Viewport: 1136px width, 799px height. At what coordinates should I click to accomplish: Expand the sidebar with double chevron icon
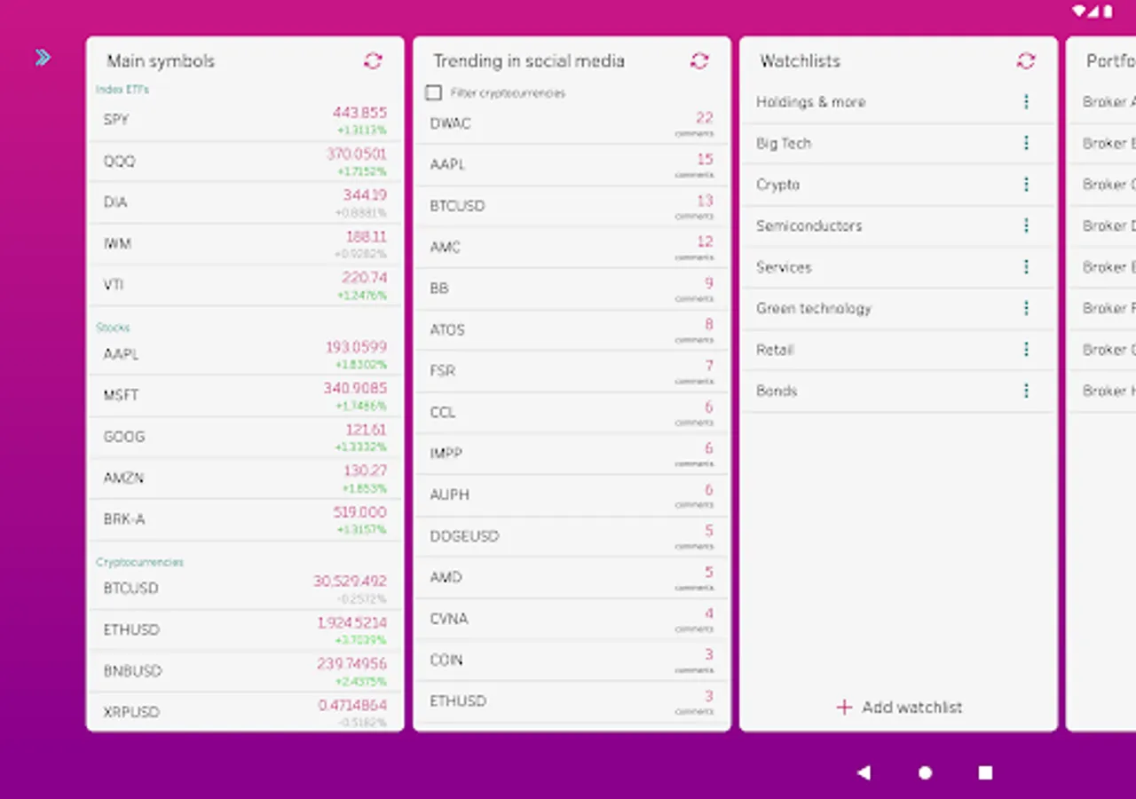(43, 58)
